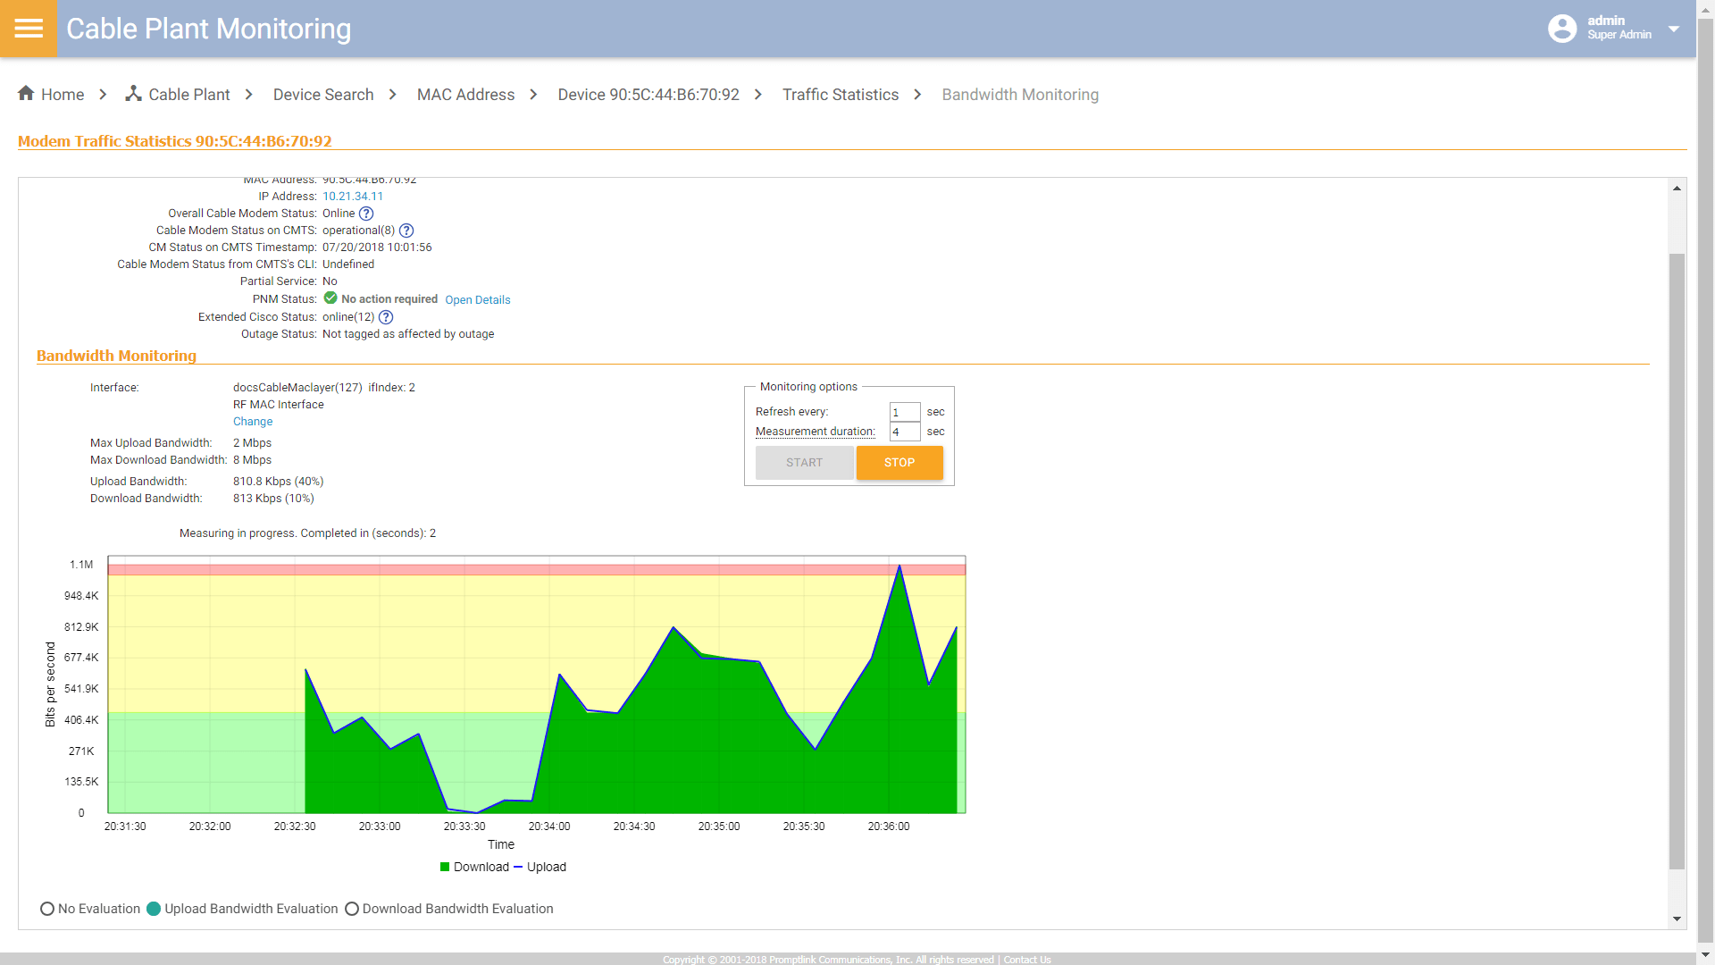Click Max Download Bandwidth value 8 Mbps
1715x965 pixels.
tap(252, 460)
